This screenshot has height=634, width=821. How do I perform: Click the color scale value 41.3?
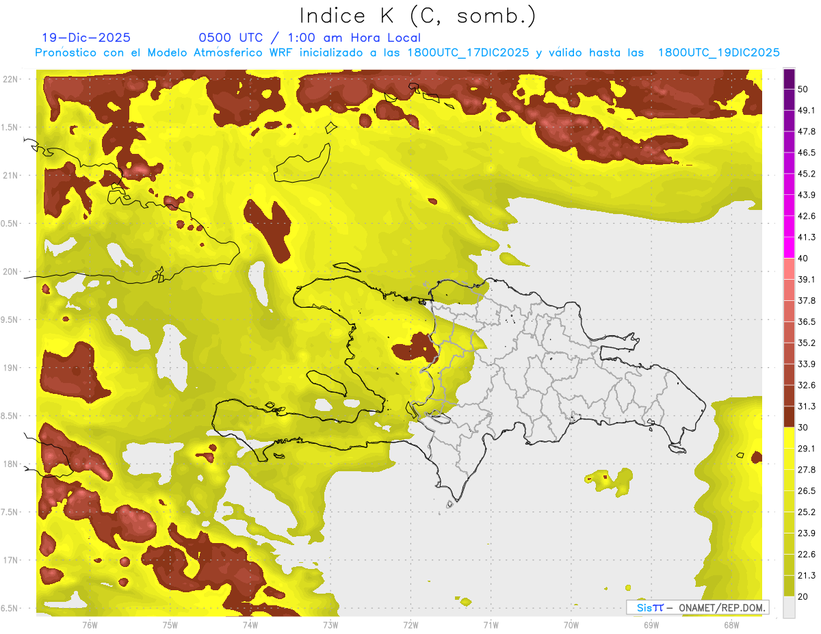tap(806, 237)
